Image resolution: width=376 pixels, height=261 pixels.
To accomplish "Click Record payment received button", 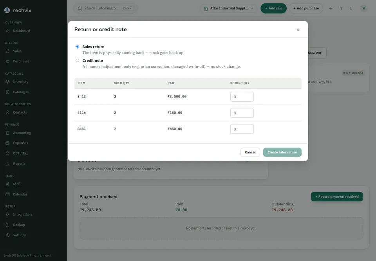I will [x=337, y=196].
